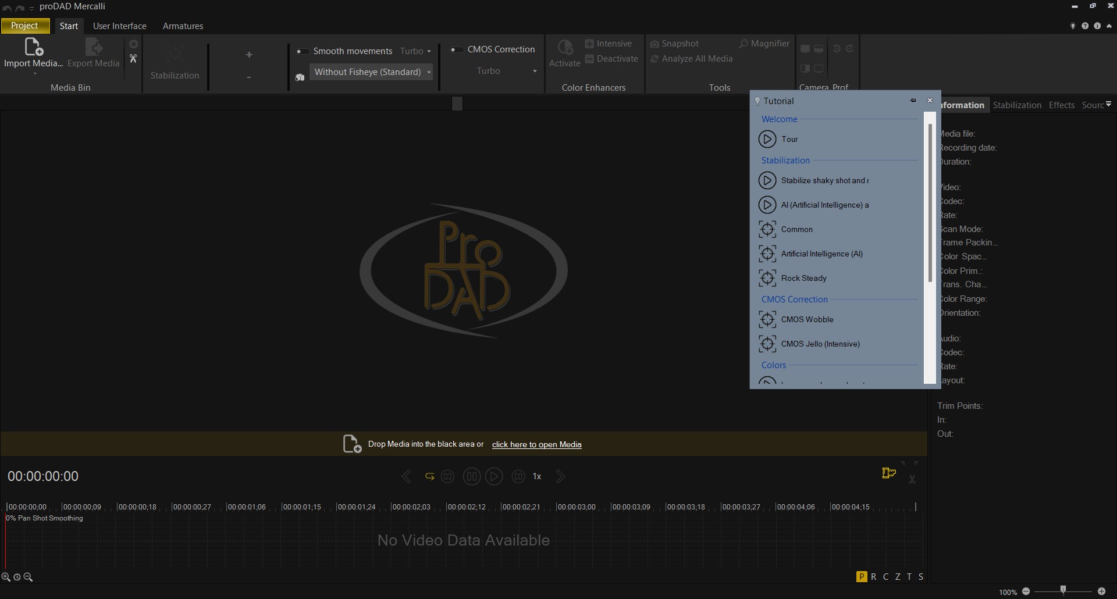This screenshot has width=1117, height=599.
Task: Open the quick access toolbar dropdown
Action: pos(31,8)
